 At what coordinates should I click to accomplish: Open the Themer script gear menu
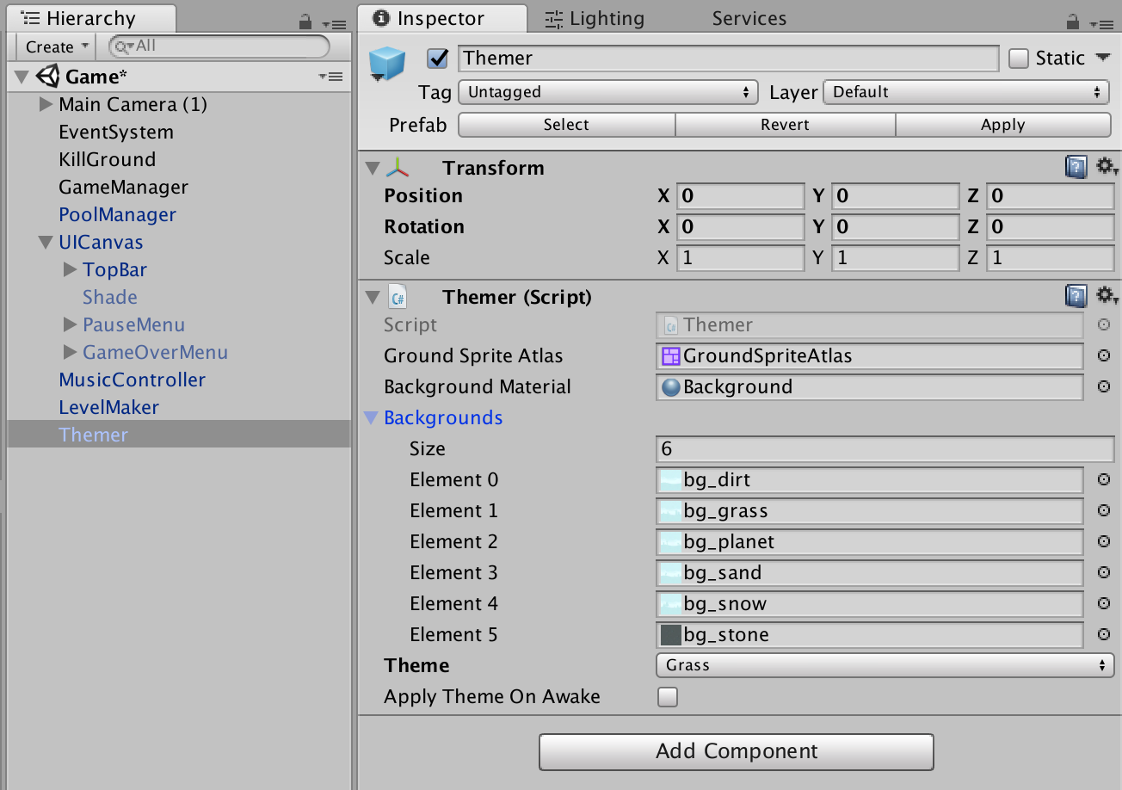(x=1107, y=297)
